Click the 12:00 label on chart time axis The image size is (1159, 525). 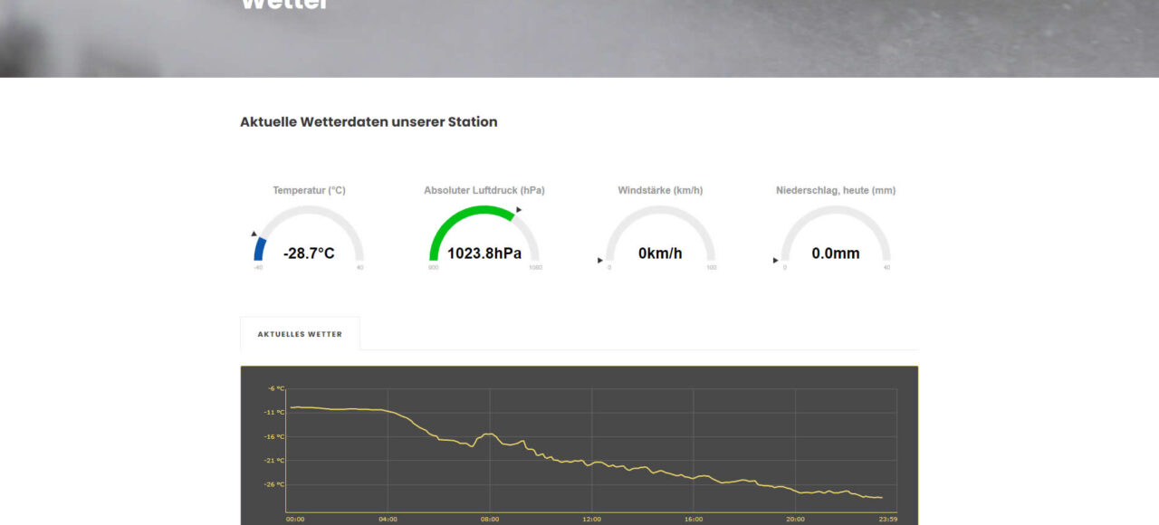[591, 519]
